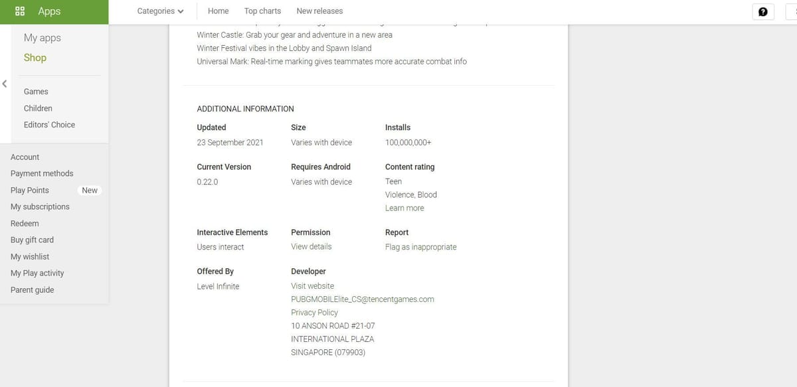View details of app permissions
Image resolution: width=797 pixels, height=387 pixels.
pyautogui.click(x=311, y=246)
